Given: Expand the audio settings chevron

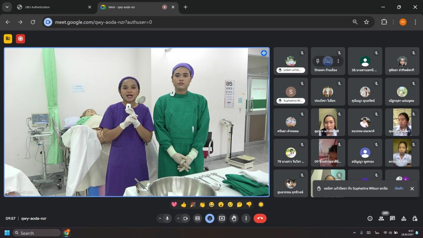Looking at the screenshot, I should tap(160, 218).
